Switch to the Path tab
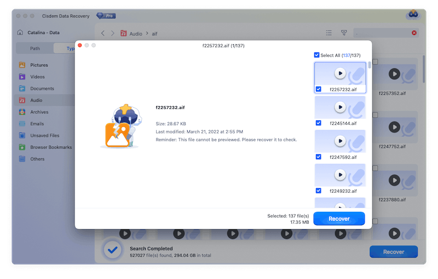 [35, 48]
